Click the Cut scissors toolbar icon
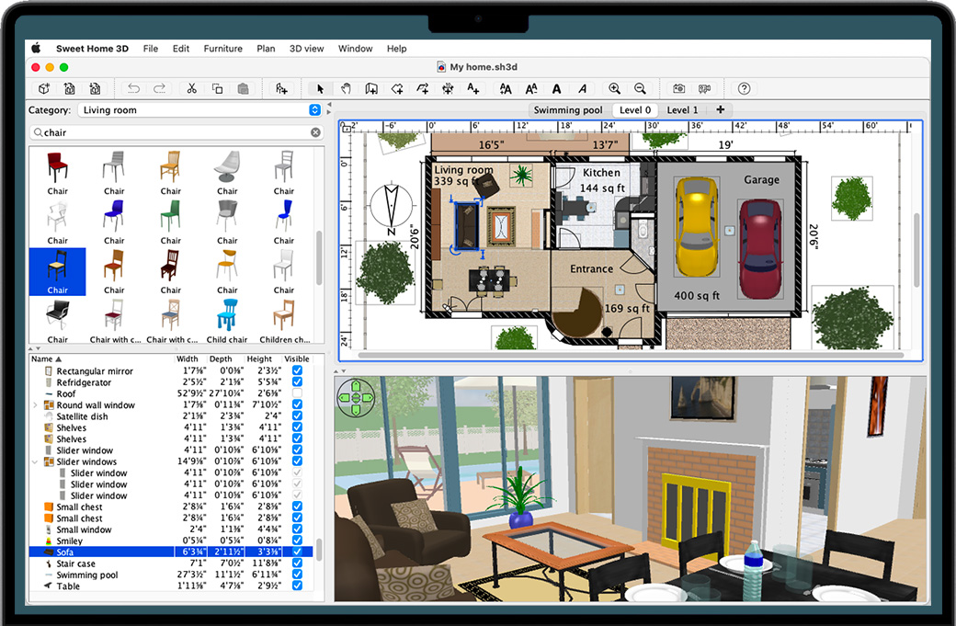This screenshot has height=626, width=956. (x=191, y=88)
